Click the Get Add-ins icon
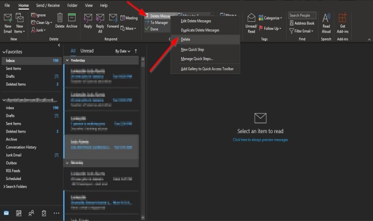This screenshot has height=221, width=373. click(343, 18)
